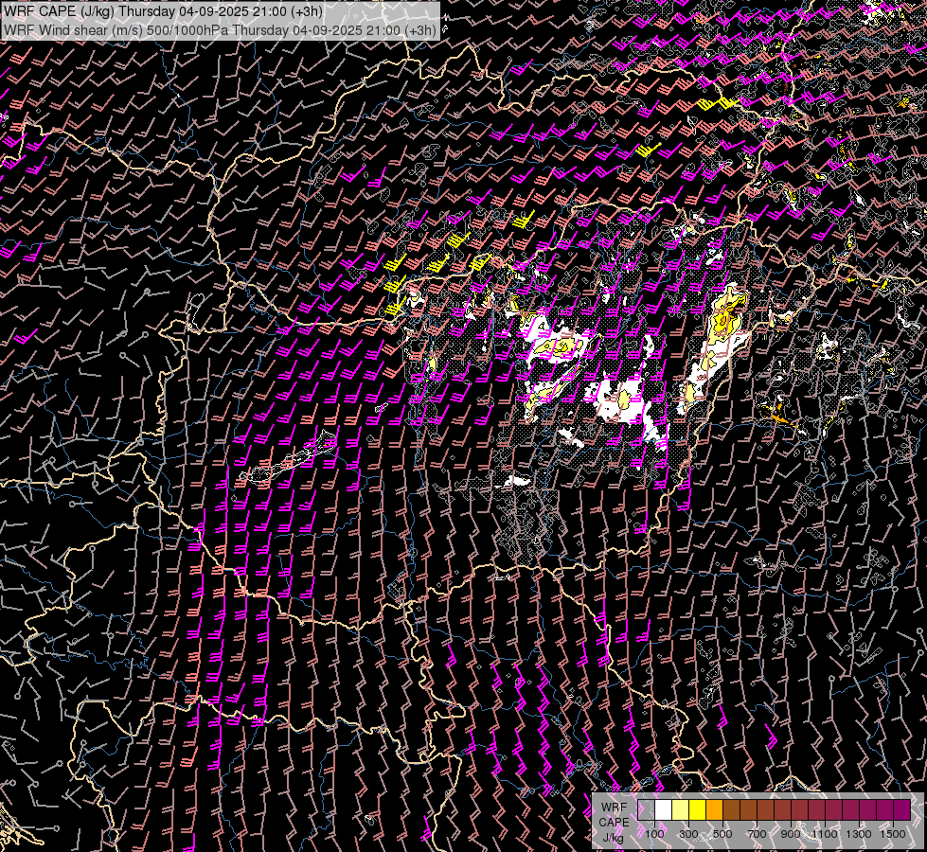The image size is (927, 852).
Task: Click the Lake Balaton outline on the map
Action: pos(287,459)
